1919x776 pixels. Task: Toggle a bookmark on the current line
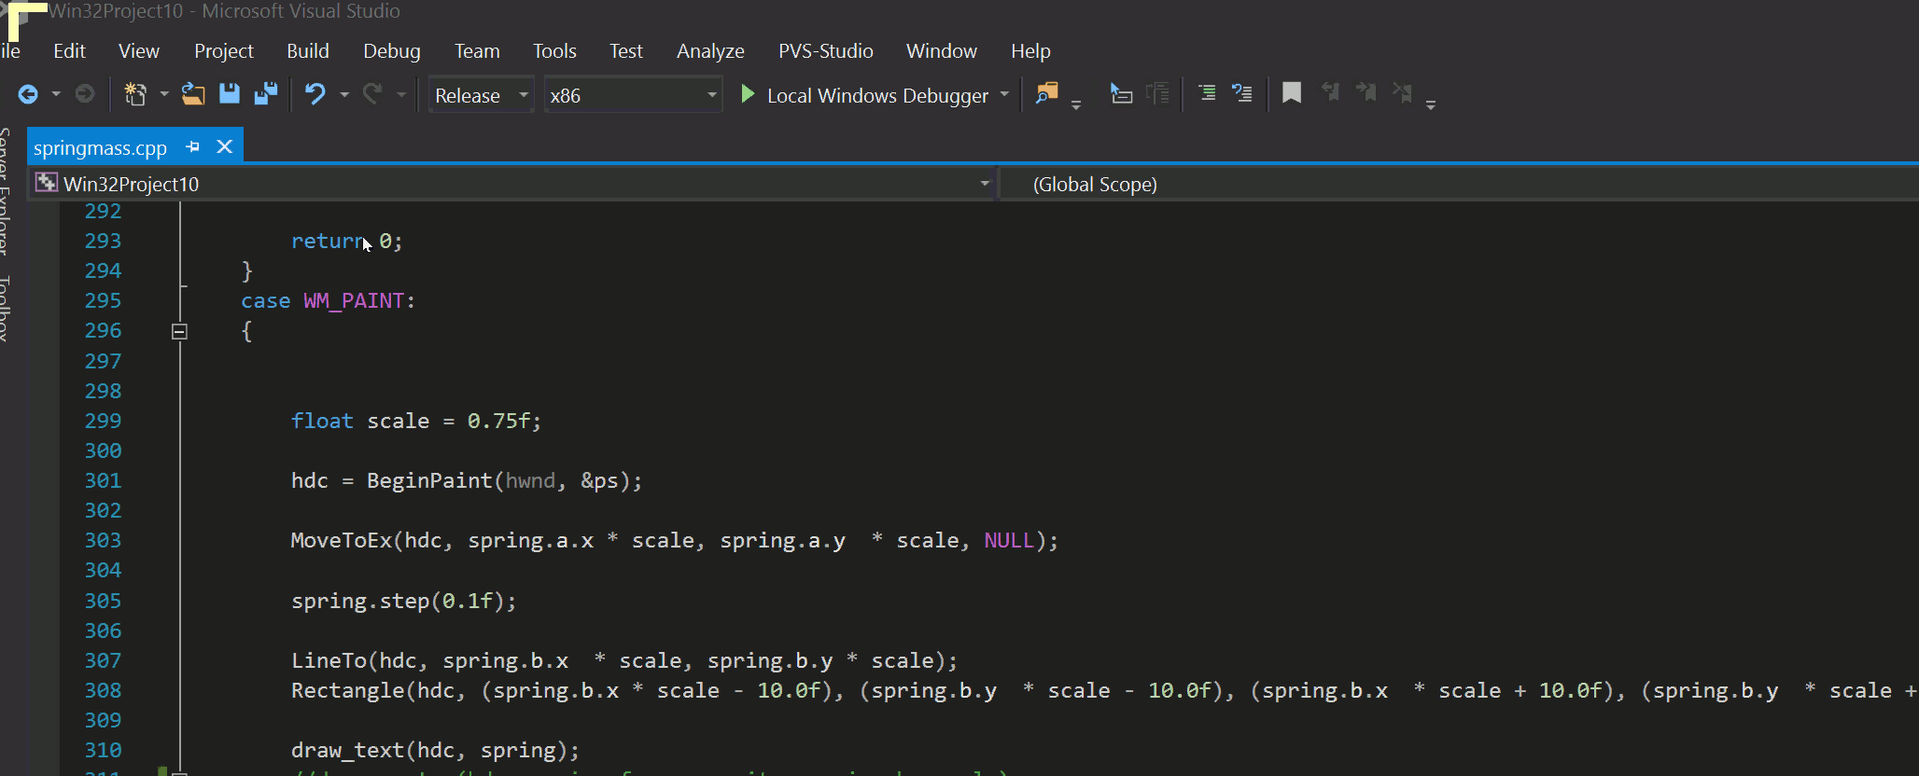[1292, 93]
